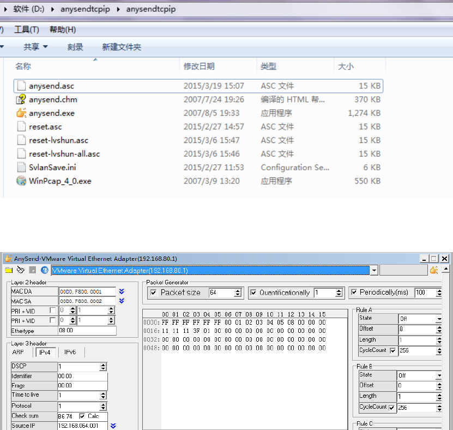Adjust the Protocol spinner
Image resolution: width=453 pixels, height=430 pixels.
(x=103, y=407)
